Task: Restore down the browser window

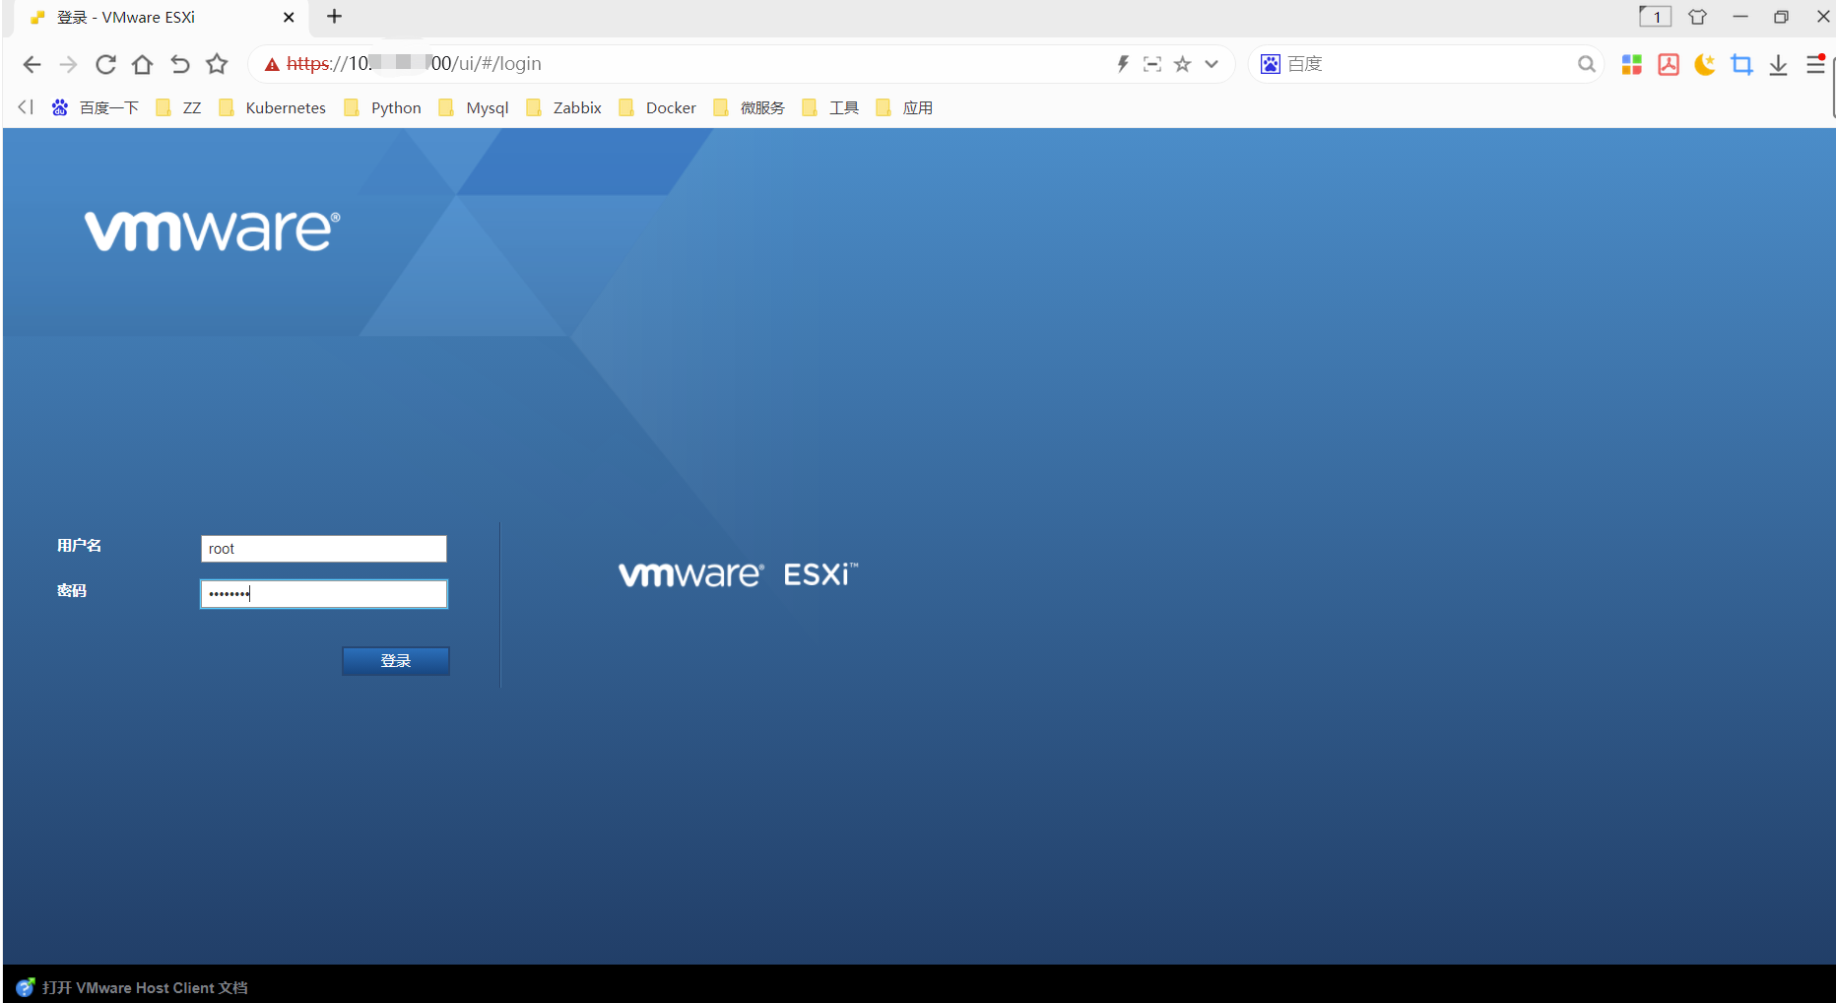Action: click(1781, 17)
